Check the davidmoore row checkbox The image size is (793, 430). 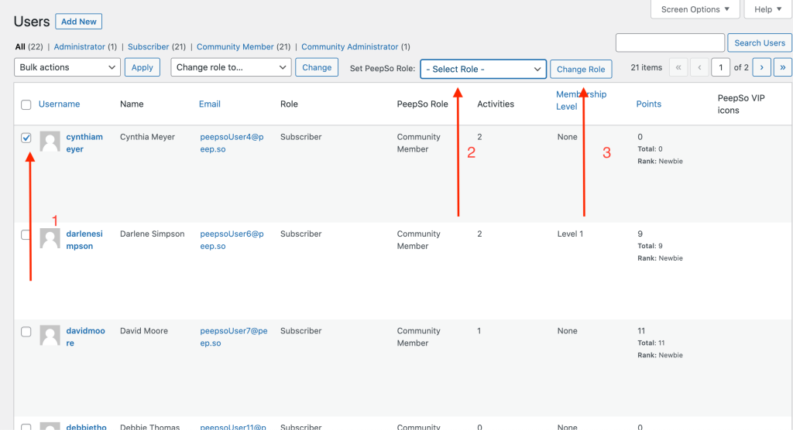click(x=26, y=332)
